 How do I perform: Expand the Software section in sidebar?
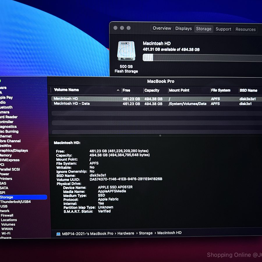click(6, 238)
